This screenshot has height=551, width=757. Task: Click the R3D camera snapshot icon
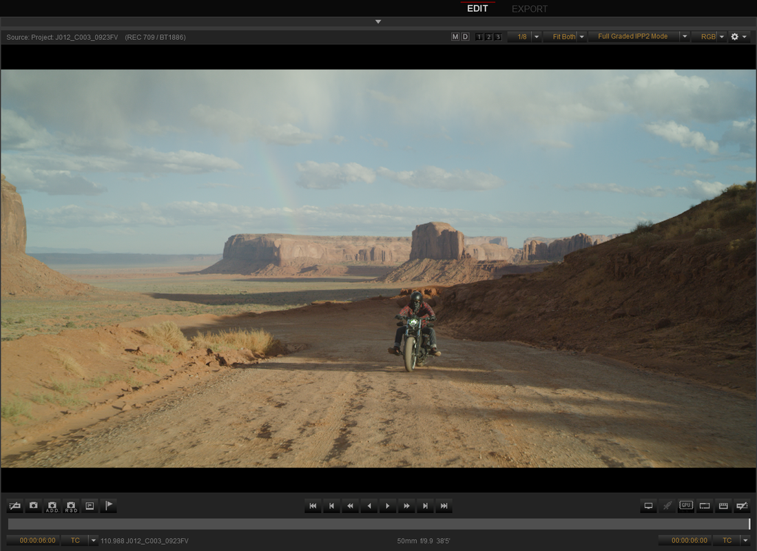pyautogui.click(x=71, y=506)
